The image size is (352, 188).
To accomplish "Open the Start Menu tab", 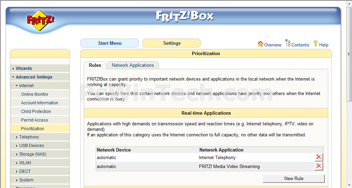I will pos(110,43).
